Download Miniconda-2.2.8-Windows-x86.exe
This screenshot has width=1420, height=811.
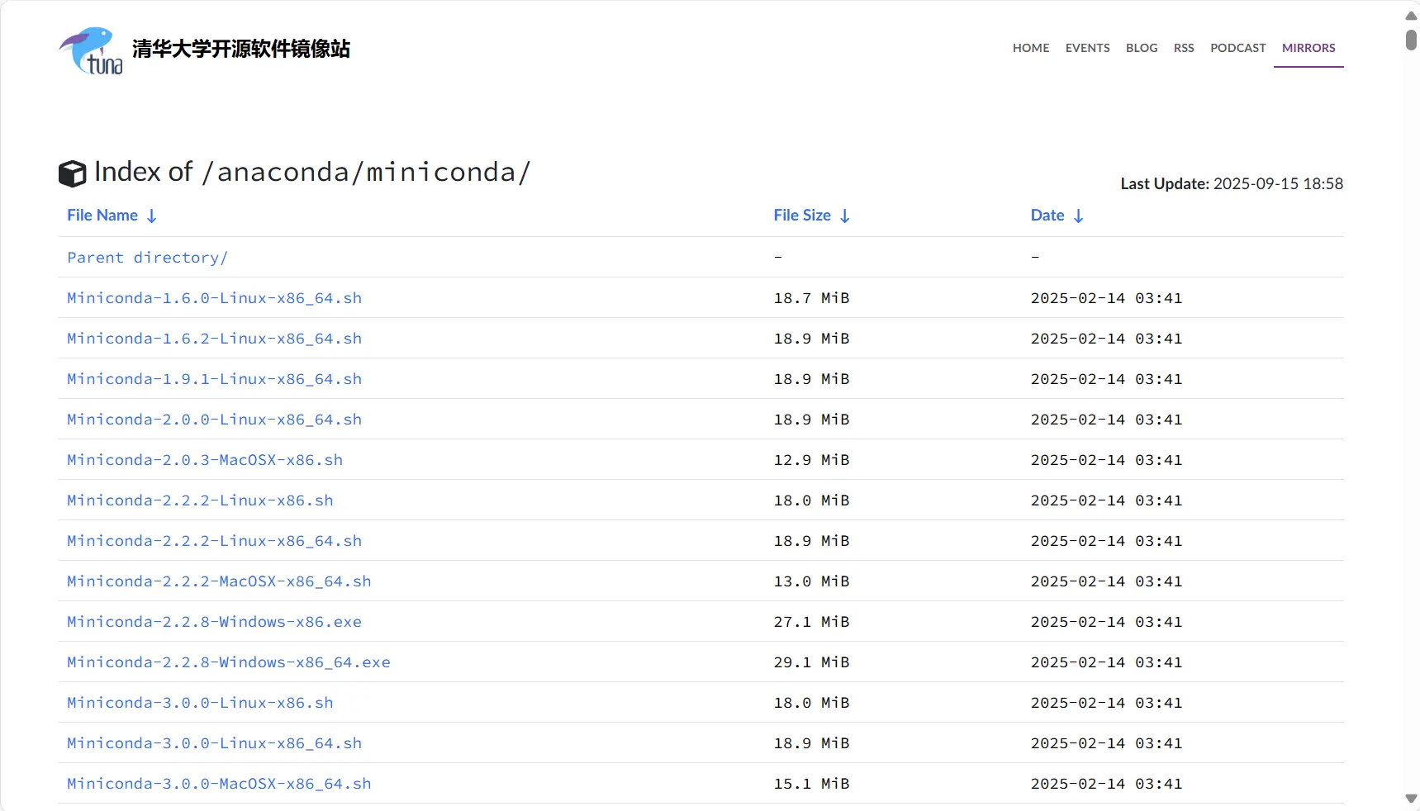click(x=215, y=622)
